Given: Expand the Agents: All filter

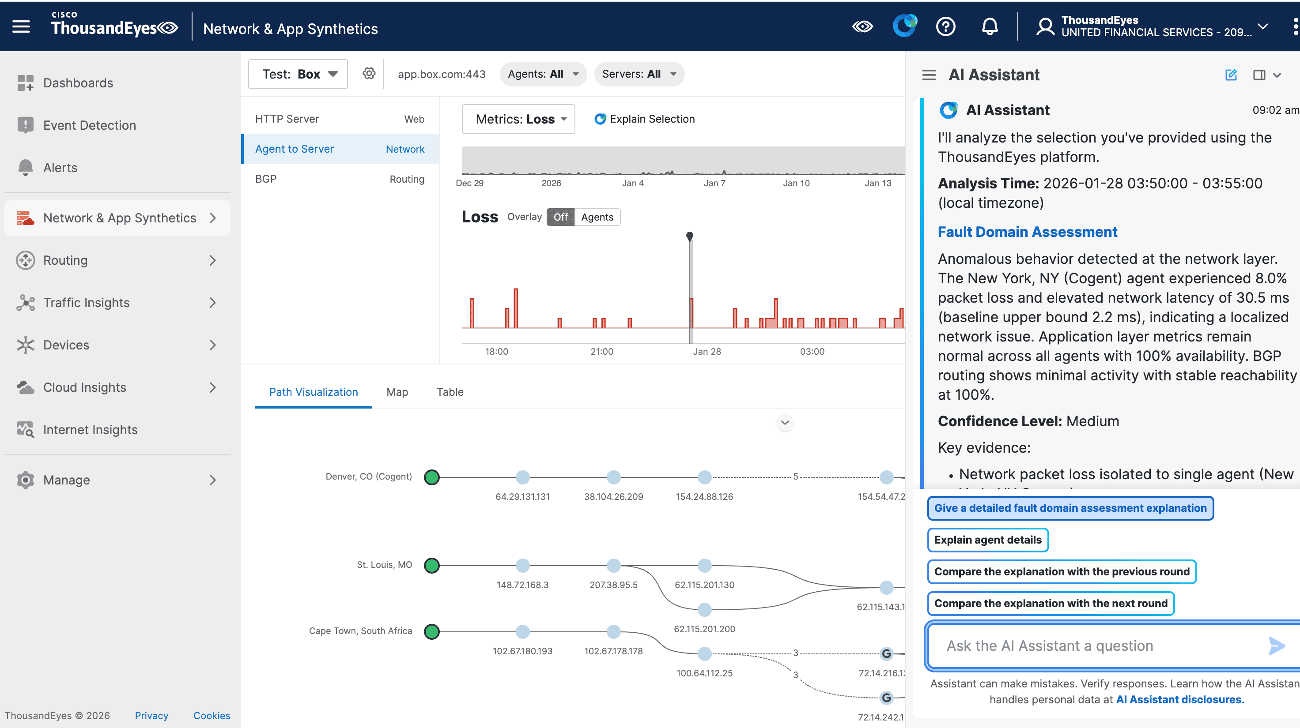Looking at the screenshot, I should click(x=543, y=74).
